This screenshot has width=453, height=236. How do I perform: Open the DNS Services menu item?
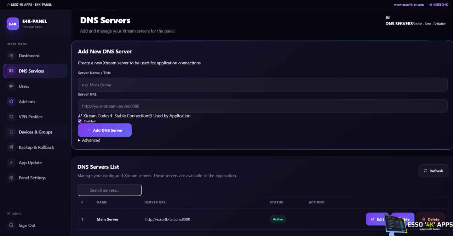35,71
